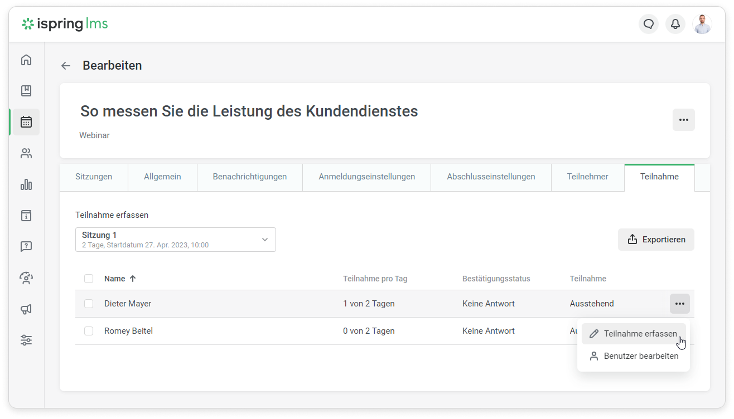Select Teilnahme erfassen from context menu
This screenshot has width=734, height=419.
[634, 334]
